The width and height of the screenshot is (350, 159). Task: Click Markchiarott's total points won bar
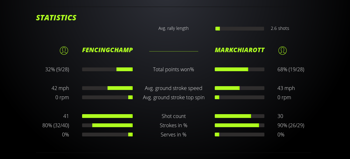pos(239,69)
